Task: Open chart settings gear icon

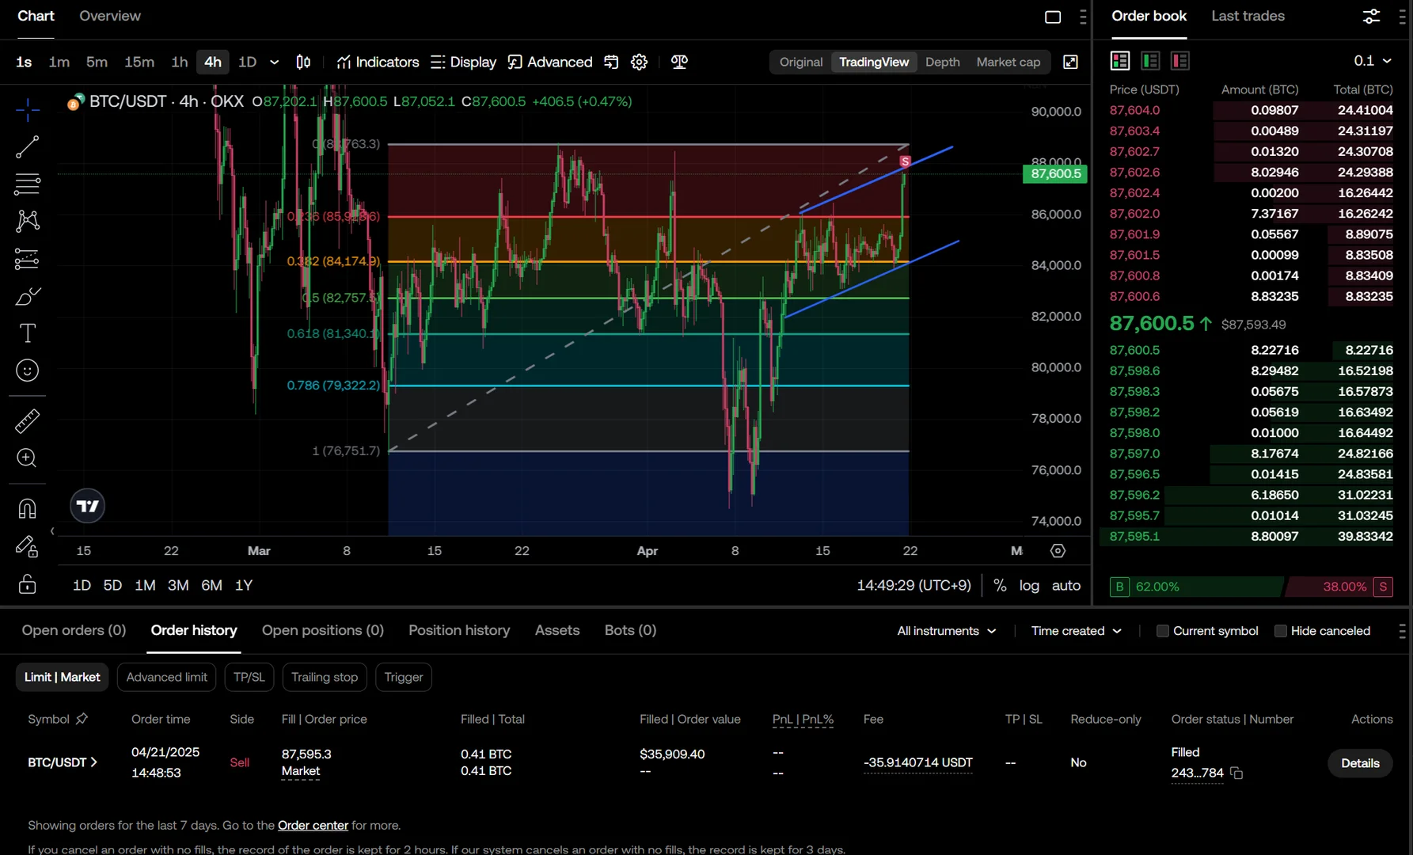Action: [639, 62]
